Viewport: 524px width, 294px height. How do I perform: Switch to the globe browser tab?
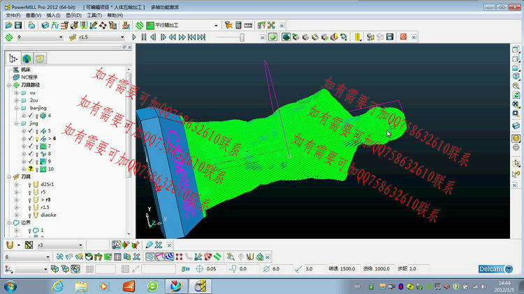[27, 59]
